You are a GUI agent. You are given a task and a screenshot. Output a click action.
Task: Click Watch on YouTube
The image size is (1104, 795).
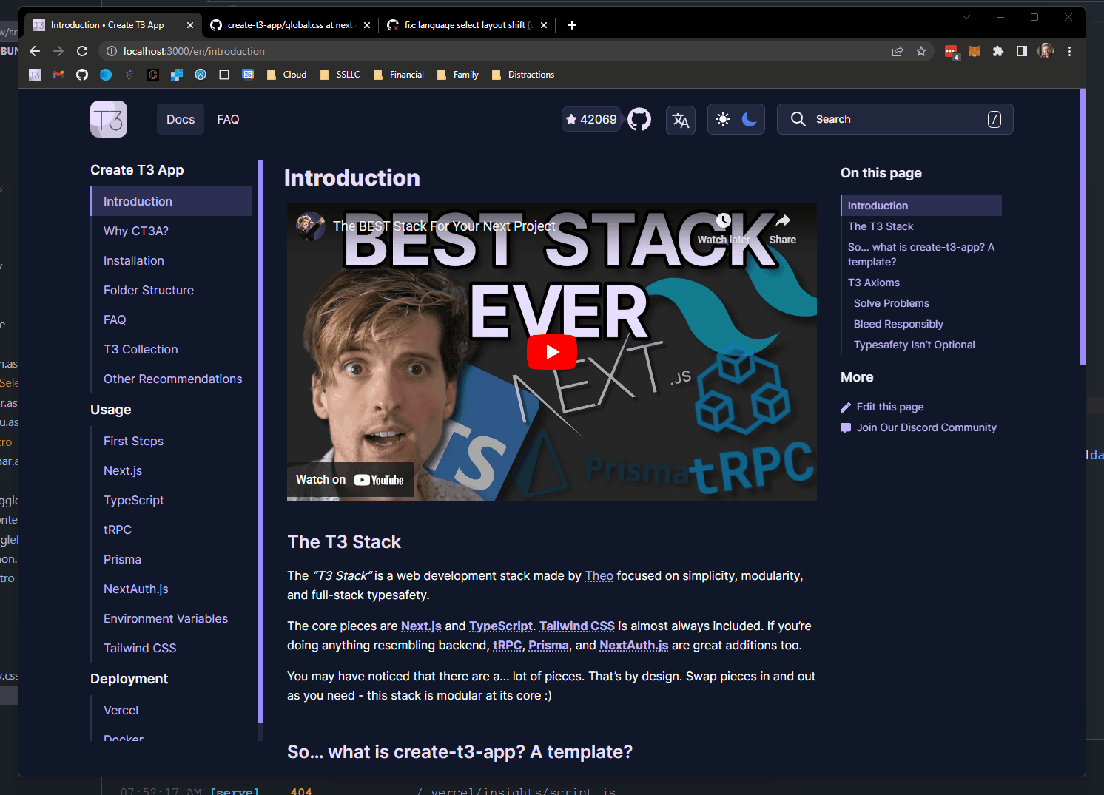(x=350, y=480)
